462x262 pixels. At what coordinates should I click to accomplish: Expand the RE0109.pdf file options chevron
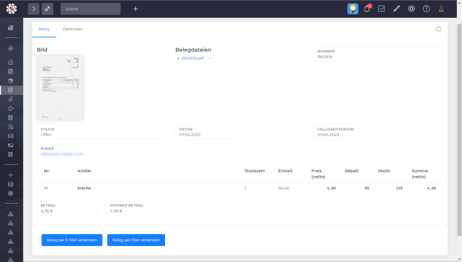click(x=210, y=58)
